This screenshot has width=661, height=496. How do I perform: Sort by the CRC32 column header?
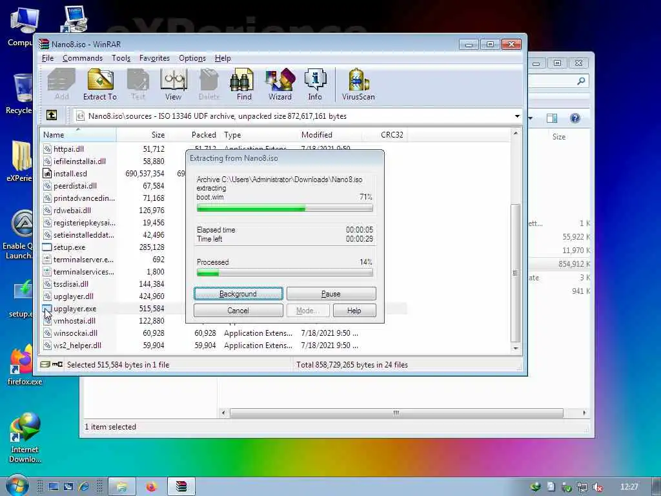(385, 135)
